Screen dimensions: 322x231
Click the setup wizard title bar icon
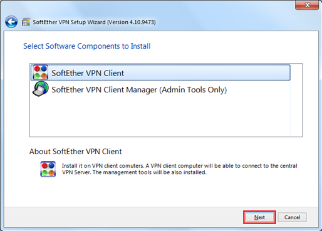coord(26,22)
